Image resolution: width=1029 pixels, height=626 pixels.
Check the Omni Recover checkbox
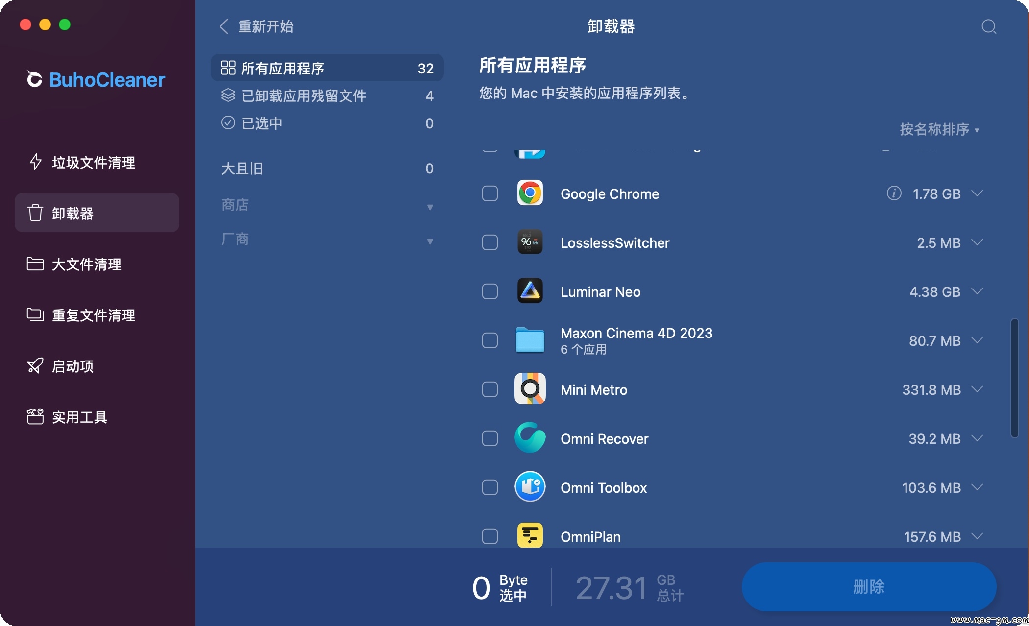[490, 438]
